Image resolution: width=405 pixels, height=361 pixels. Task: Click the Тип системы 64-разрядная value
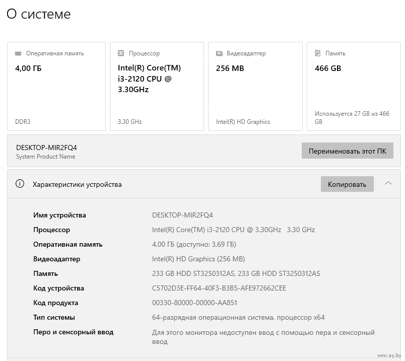pyautogui.click(x=238, y=318)
